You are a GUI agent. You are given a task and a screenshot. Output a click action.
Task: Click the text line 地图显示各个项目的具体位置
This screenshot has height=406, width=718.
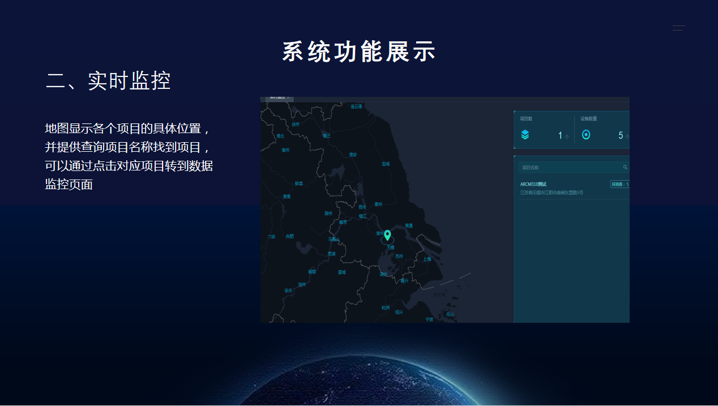pyautogui.click(x=128, y=129)
